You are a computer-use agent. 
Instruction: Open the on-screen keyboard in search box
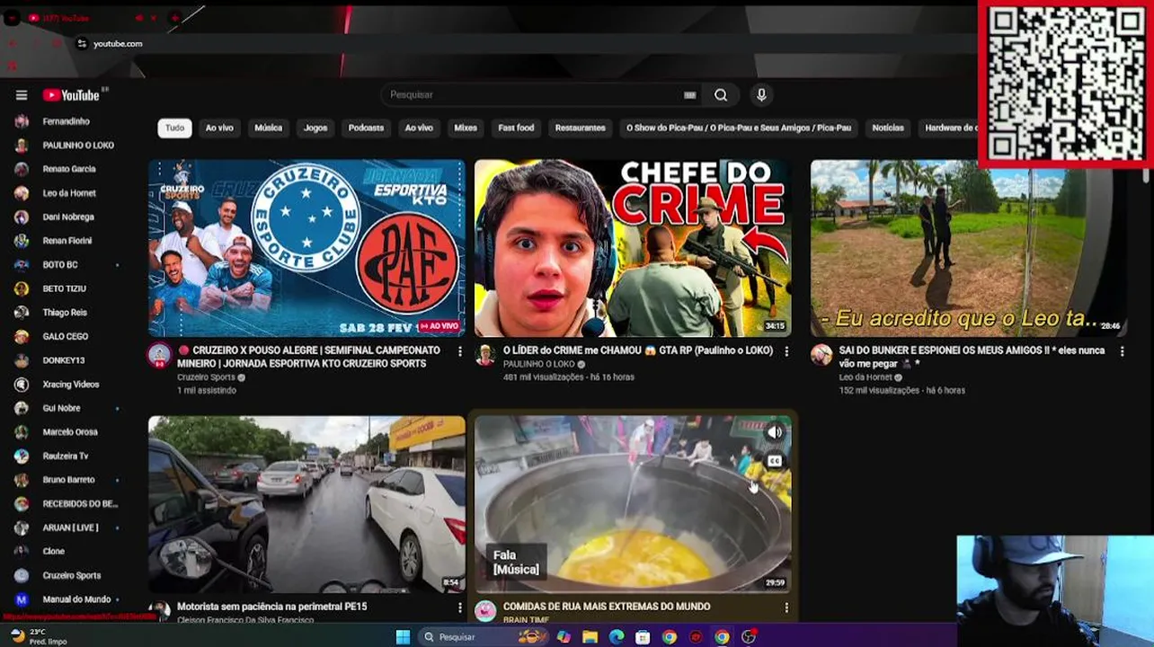point(690,95)
